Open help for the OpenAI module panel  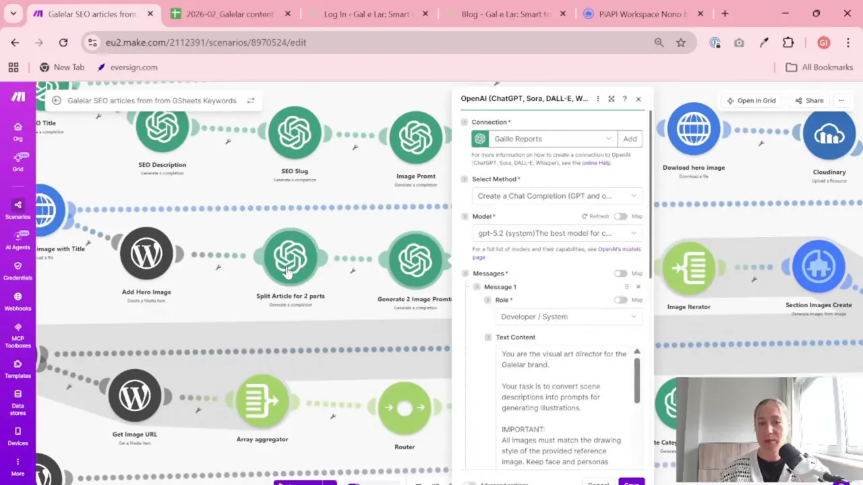coord(625,99)
